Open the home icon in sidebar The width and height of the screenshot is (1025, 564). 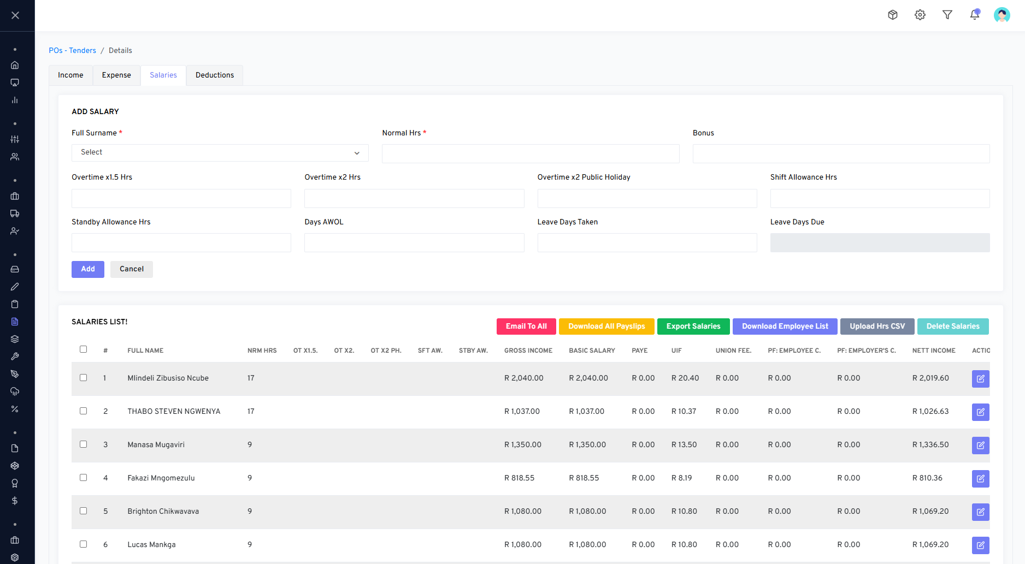[15, 65]
